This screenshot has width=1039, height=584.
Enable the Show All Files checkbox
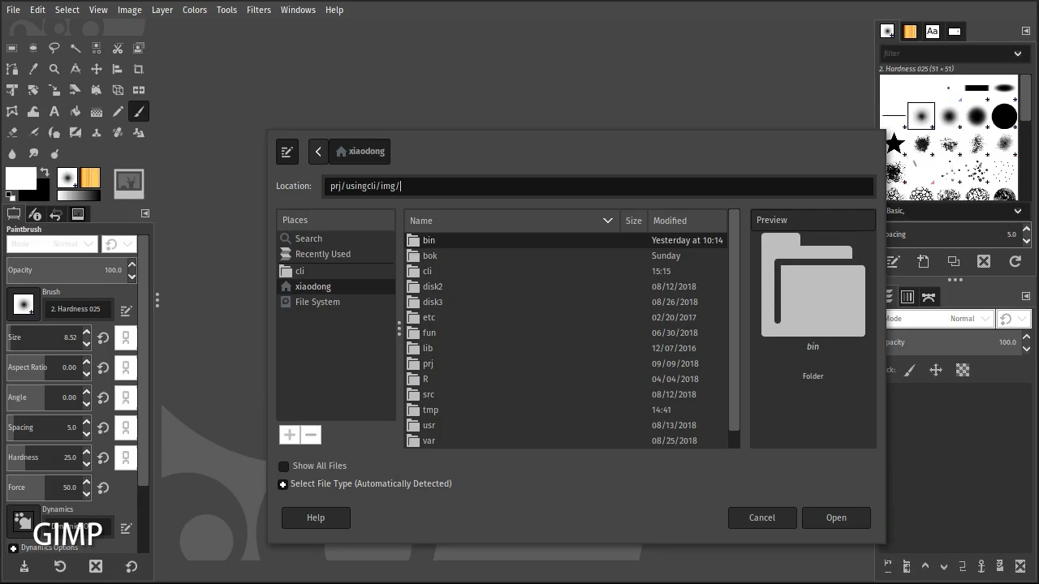point(284,466)
